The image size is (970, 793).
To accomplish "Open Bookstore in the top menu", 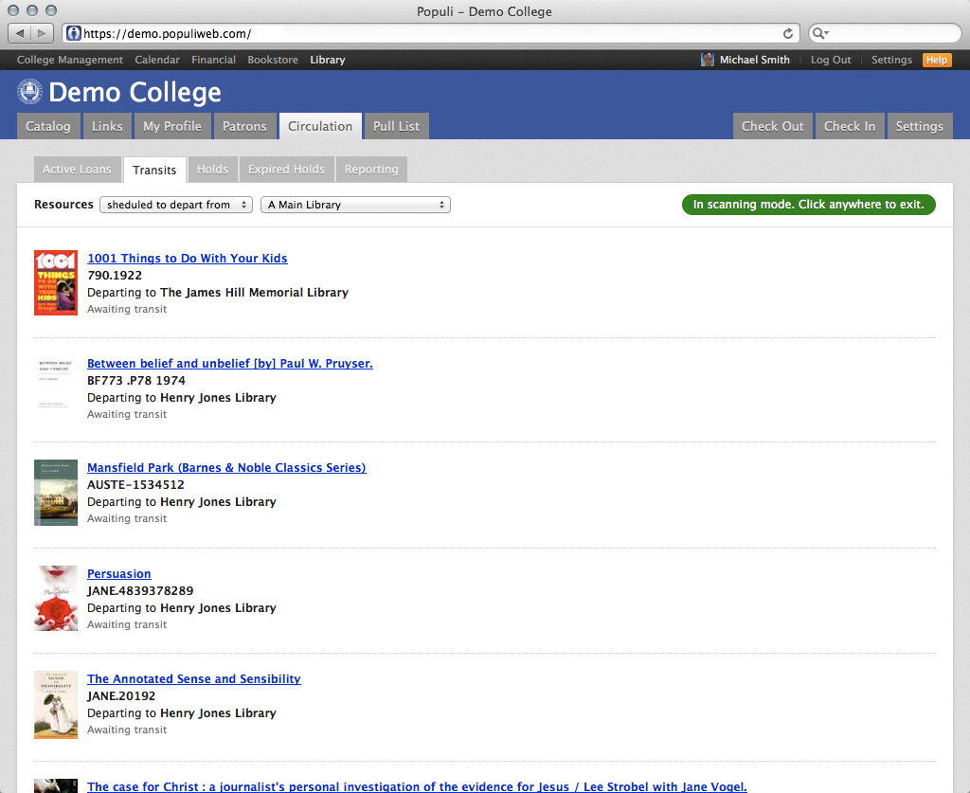I will click(273, 60).
